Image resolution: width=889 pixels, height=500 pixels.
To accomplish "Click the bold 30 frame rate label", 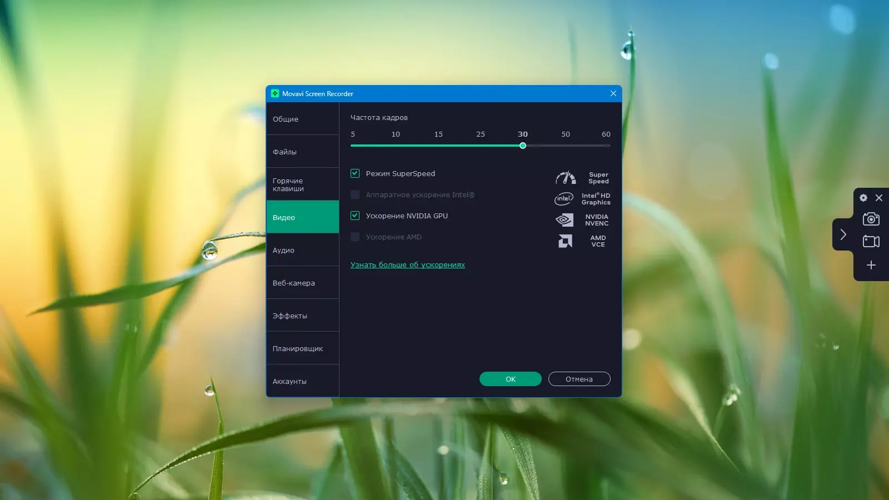I will point(523,134).
